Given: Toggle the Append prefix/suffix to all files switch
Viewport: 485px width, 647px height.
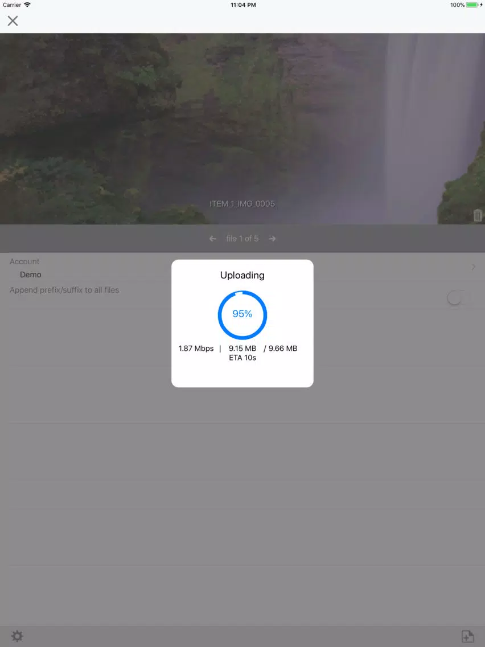Looking at the screenshot, I should tap(459, 297).
